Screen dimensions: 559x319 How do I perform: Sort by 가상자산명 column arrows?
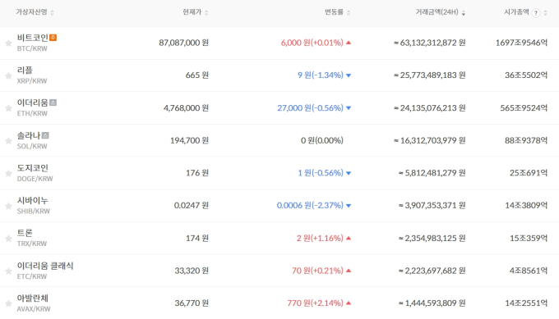coord(52,13)
